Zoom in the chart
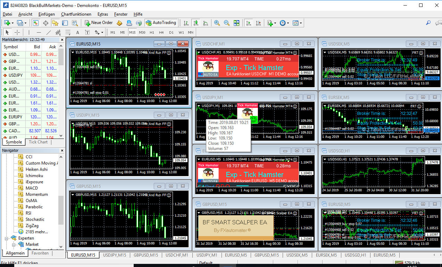Viewport: 442px width, 267px height. pos(217,23)
